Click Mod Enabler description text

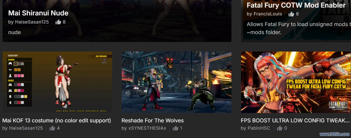coord(299,28)
